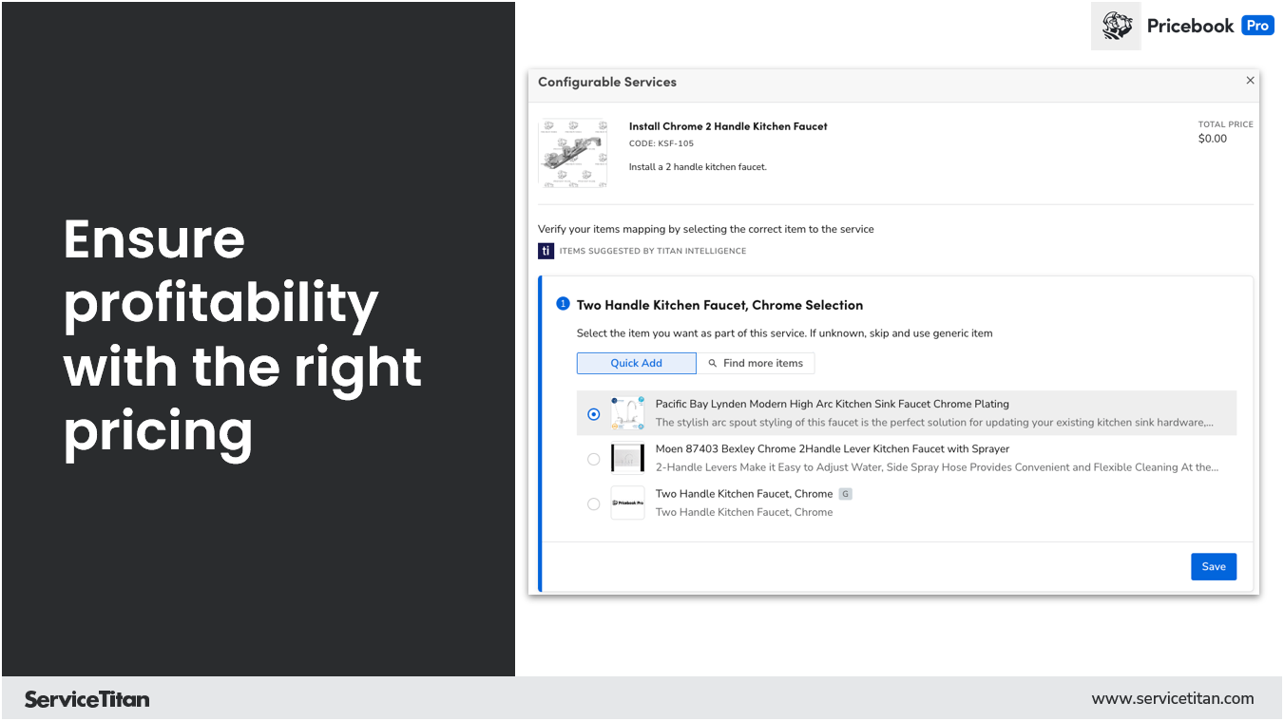Click the TOTAL PRICE label
This screenshot has height=721, width=1284.
point(1226,124)
